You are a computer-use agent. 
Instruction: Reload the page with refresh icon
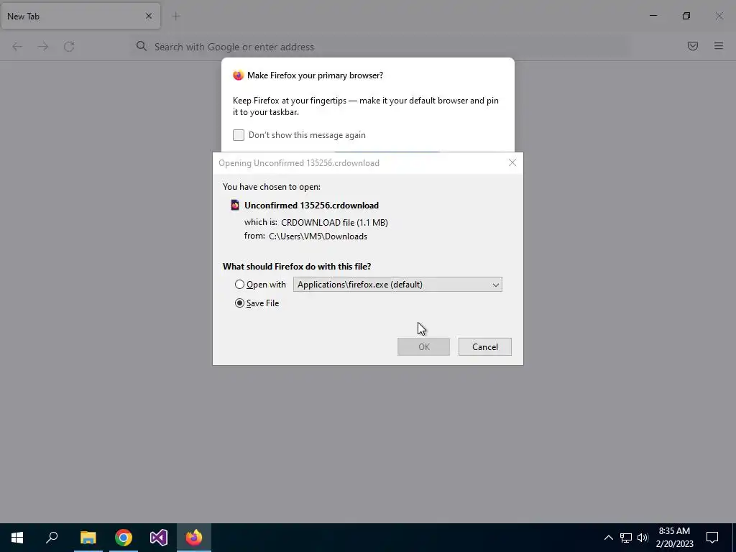69,47
